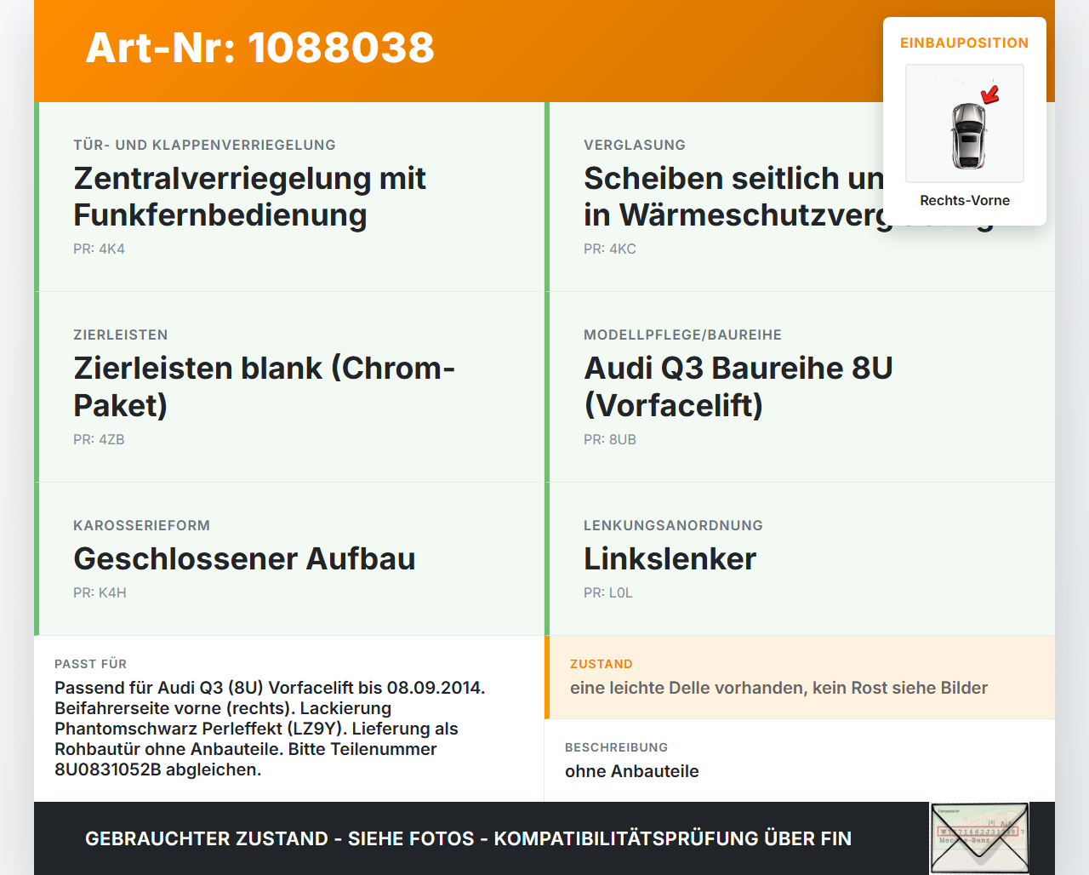This screenshot has height=875, width=1089.
Task: Select the 'eine leichte Delle vorhanden' condition text
Action: pyautogui.click(x=778, y=688)
